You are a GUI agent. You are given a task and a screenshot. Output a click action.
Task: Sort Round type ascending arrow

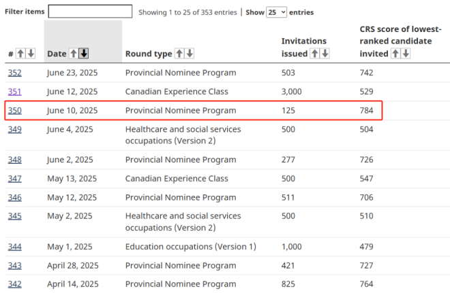pos(179,54)
